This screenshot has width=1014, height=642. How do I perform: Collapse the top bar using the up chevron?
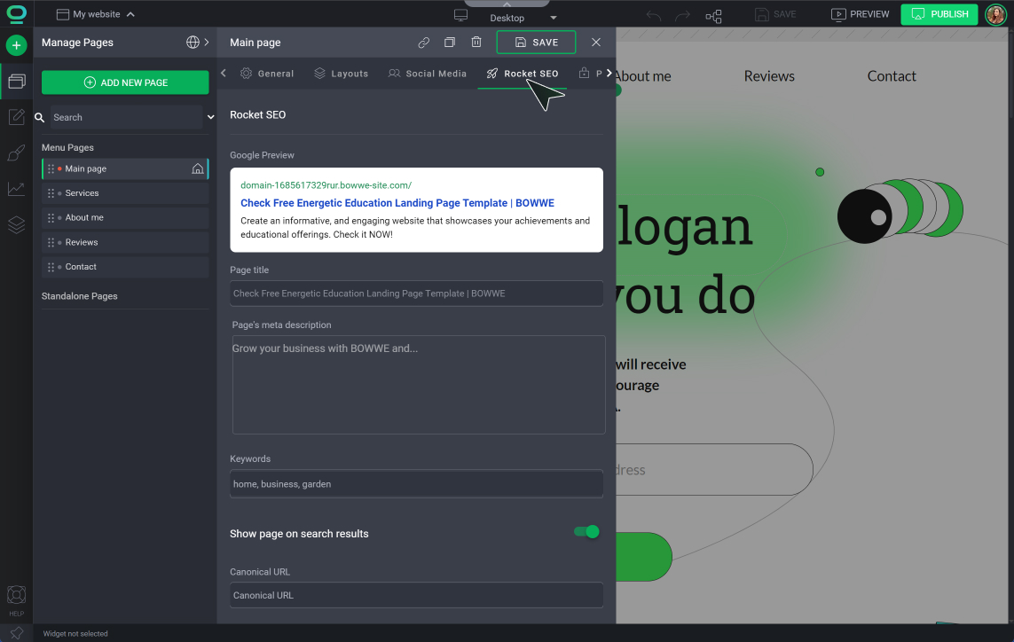pyautogui.click(x=507, y=4)
